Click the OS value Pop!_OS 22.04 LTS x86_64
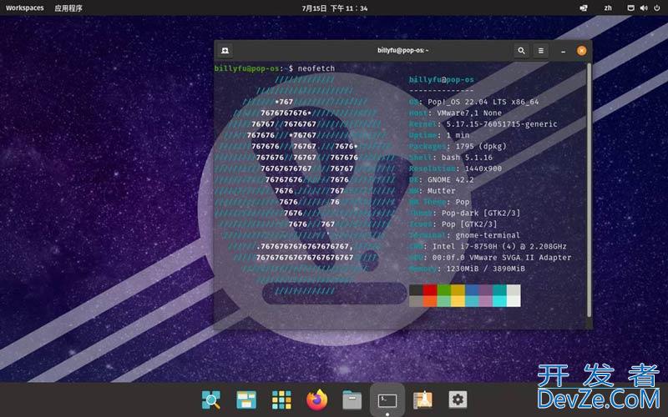The image size is (668, 417). (483, 102)
